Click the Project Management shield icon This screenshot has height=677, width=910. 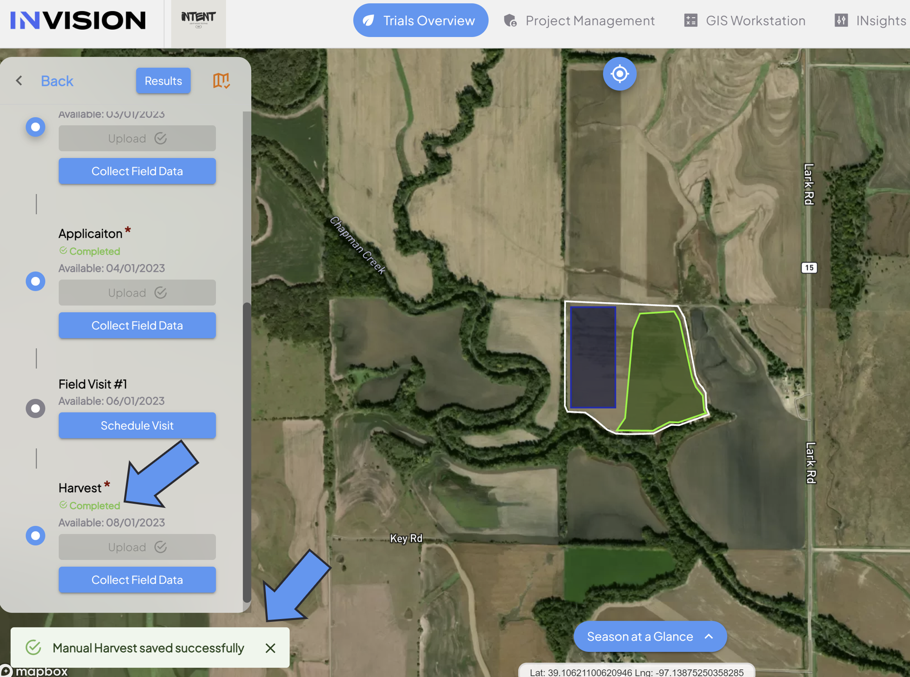510,20
